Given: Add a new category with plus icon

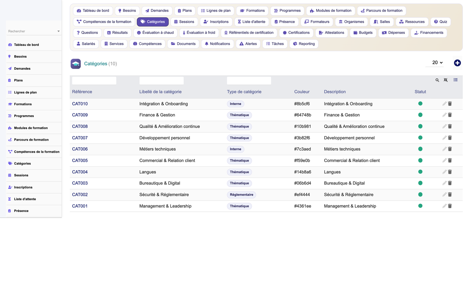Looking at the screenshot, I should pos(457,63).
